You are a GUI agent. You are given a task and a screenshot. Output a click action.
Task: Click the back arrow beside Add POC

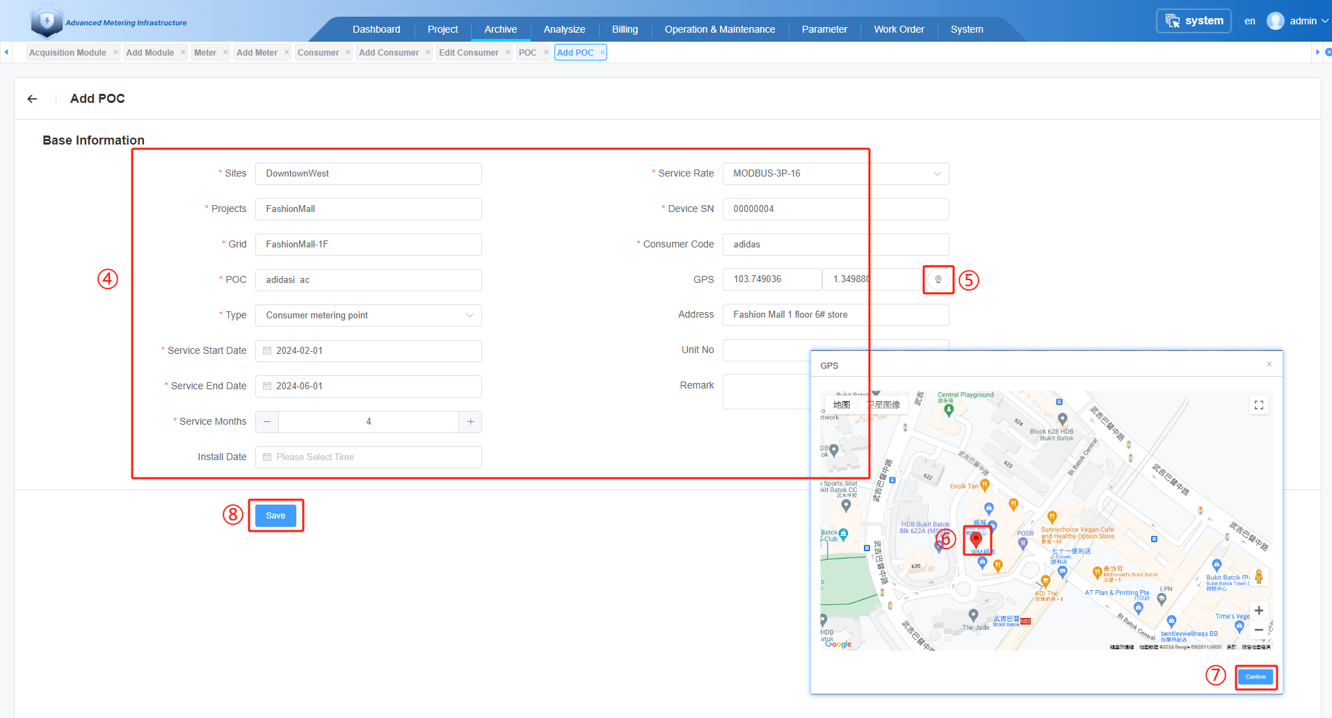click(32, 99)
